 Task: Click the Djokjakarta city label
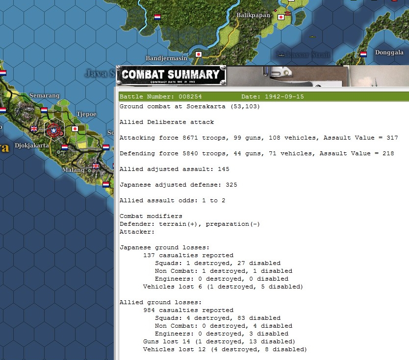tap(32, 145)
